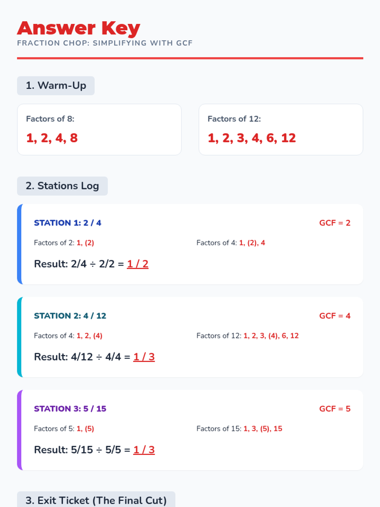Click the Station 2: 4 / 12 heading

pyautogui.click(x=70, y=316)
